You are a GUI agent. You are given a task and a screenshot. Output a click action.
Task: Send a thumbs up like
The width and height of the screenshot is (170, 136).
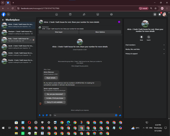pyautogui.click(x=120, y=115)
